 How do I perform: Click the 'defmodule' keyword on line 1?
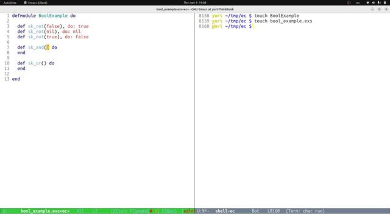(24, 16)
